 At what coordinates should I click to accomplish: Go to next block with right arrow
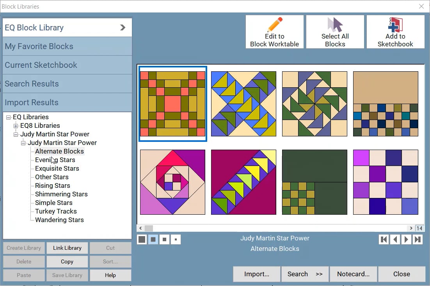coord(406,239)
